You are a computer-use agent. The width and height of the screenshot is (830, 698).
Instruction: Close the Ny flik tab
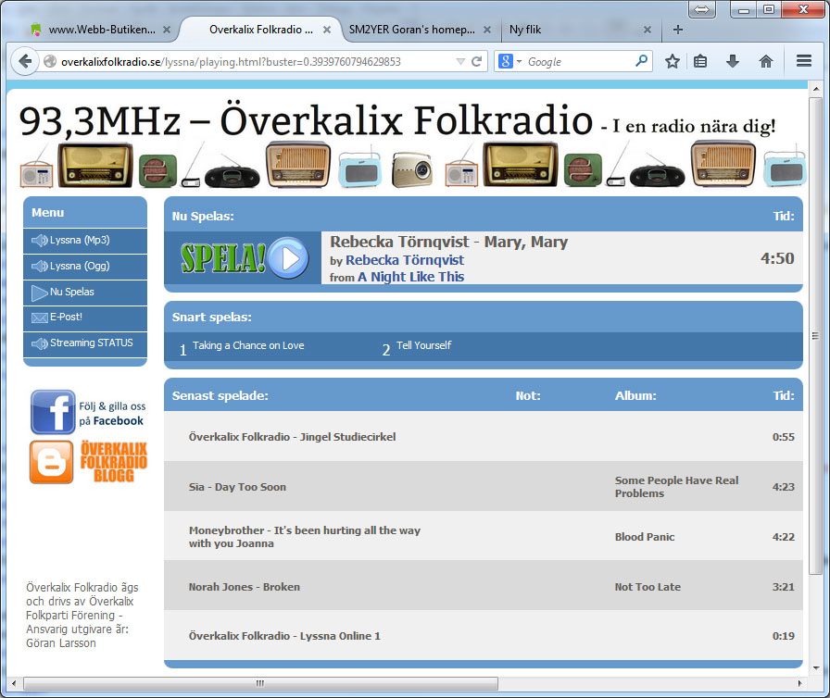click(x=647, y=30)
